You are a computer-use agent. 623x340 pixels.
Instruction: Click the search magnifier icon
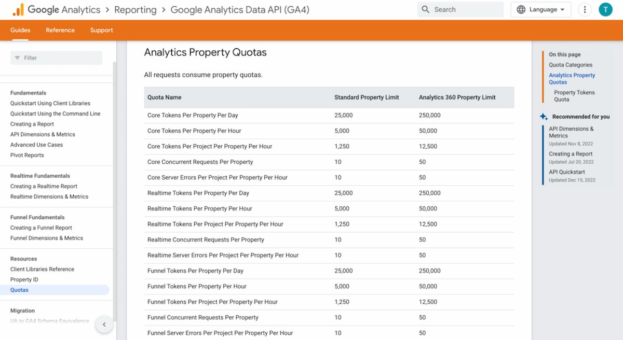point(426,9)
